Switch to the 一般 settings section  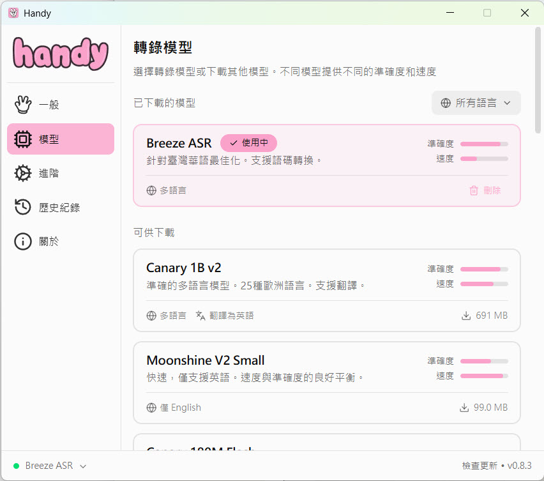click(61, 104)
